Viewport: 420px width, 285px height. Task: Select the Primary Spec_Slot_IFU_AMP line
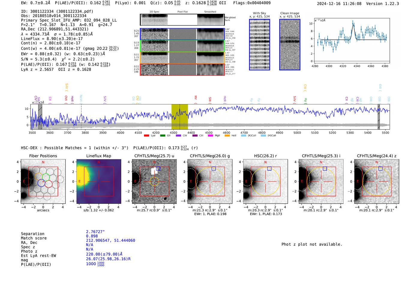pyautogui.click(x=69, y=20)
